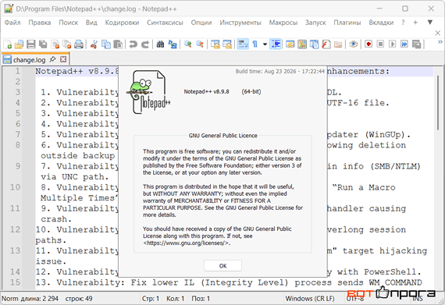Open Find with the binoculars icon

[x=160, y=44]
